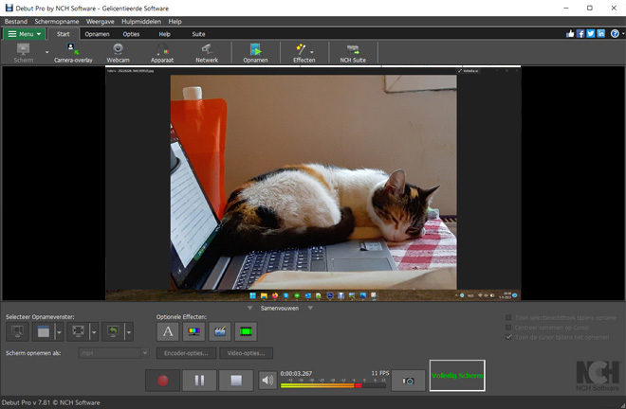Viewport: 626px width, 409px height.
Task: Switch to the Opnamen tab
Action: coord(97,34)
